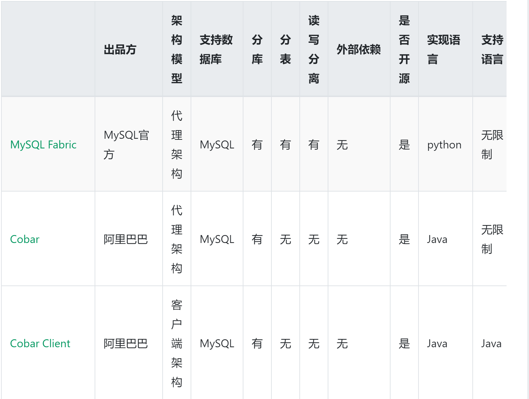Click 无限制 in the MySQL Fabric row

[x=492, y=145]
